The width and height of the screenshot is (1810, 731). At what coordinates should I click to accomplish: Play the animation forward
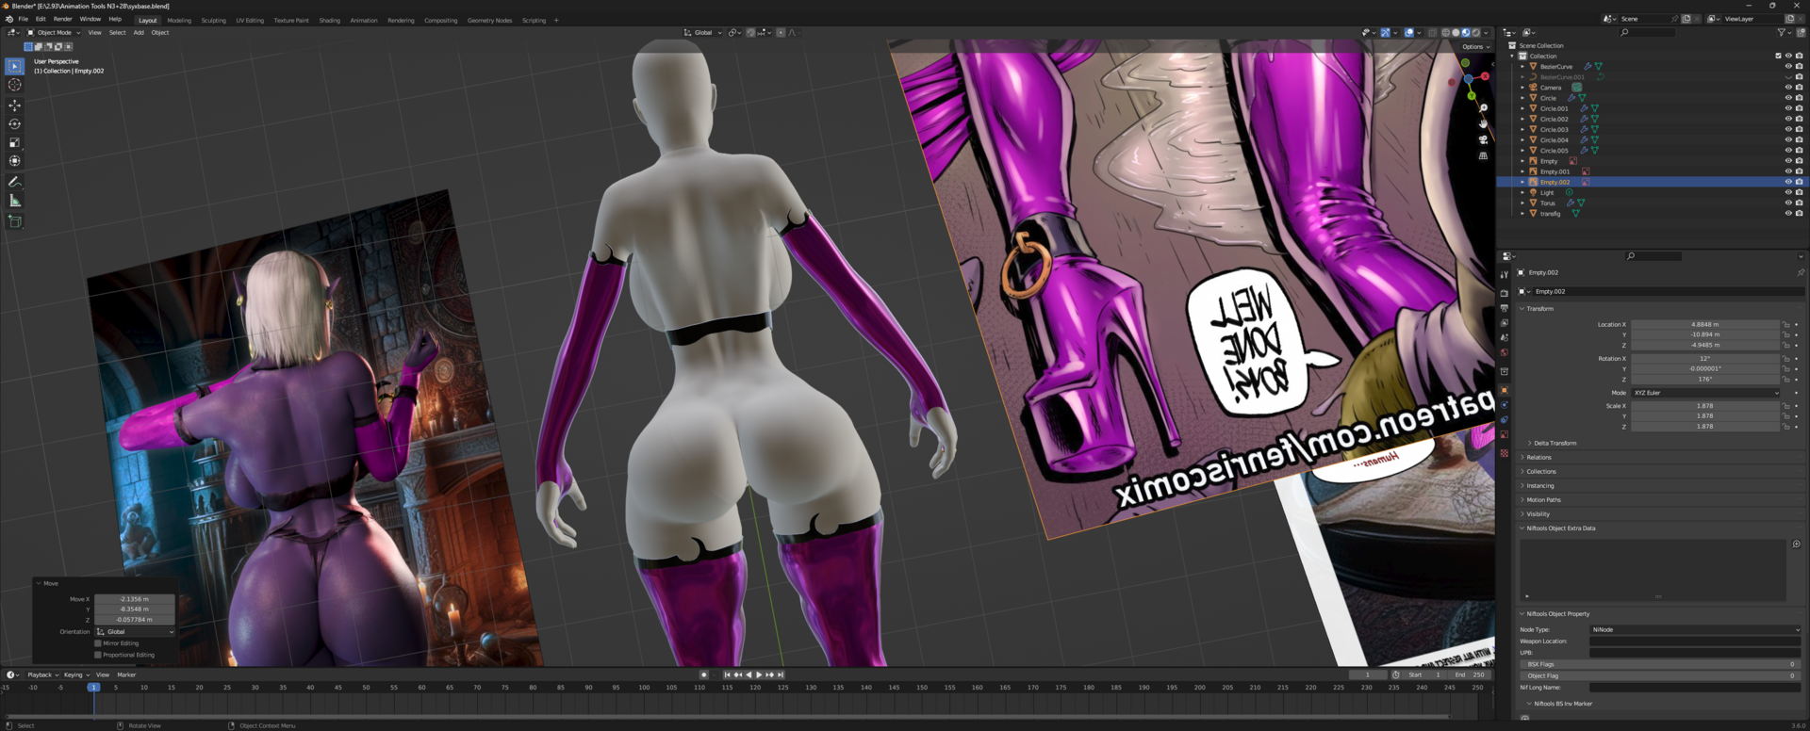point(759,674)
